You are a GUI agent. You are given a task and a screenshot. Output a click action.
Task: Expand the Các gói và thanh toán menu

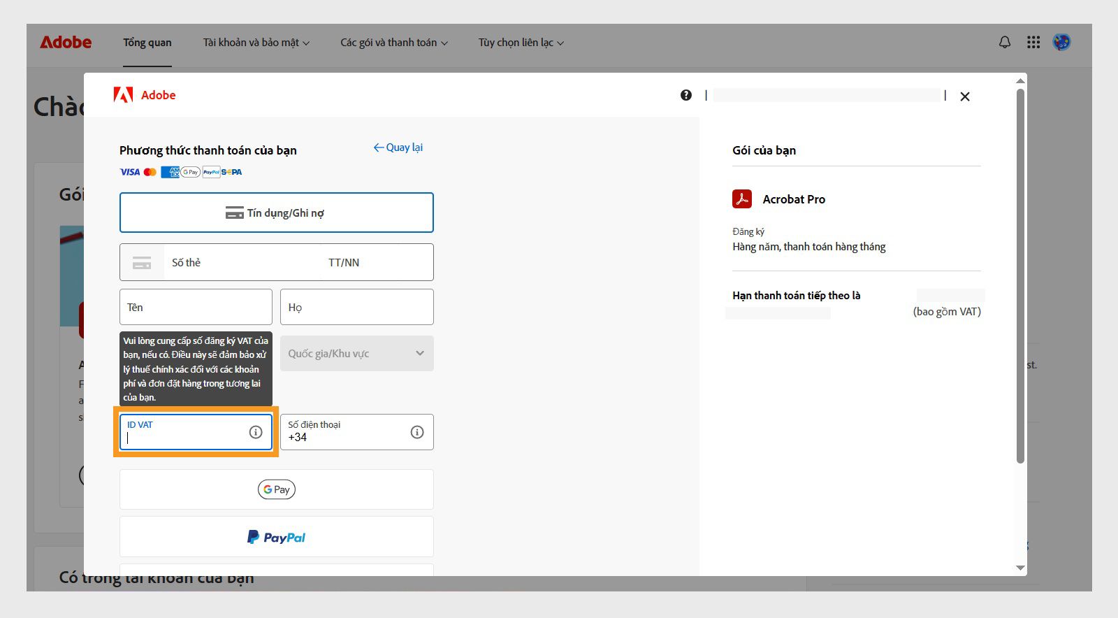tap(394, 43)
